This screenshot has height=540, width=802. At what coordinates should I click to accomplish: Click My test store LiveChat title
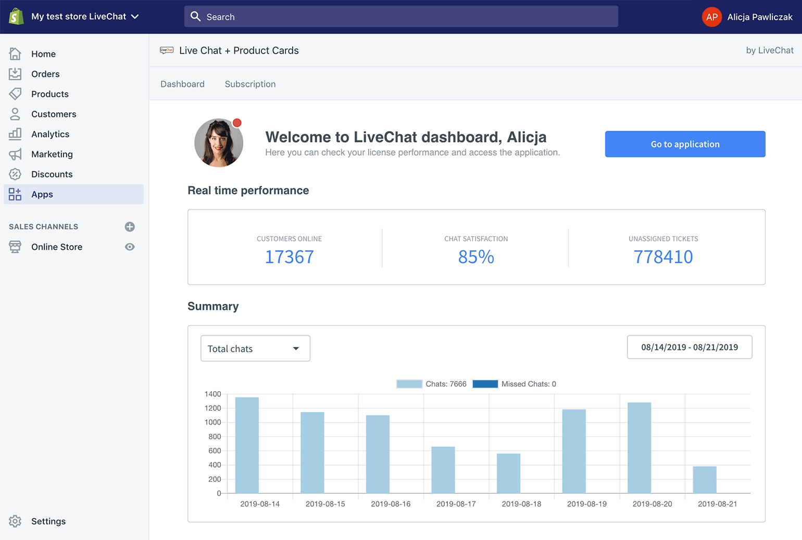(x=79, y=16)
